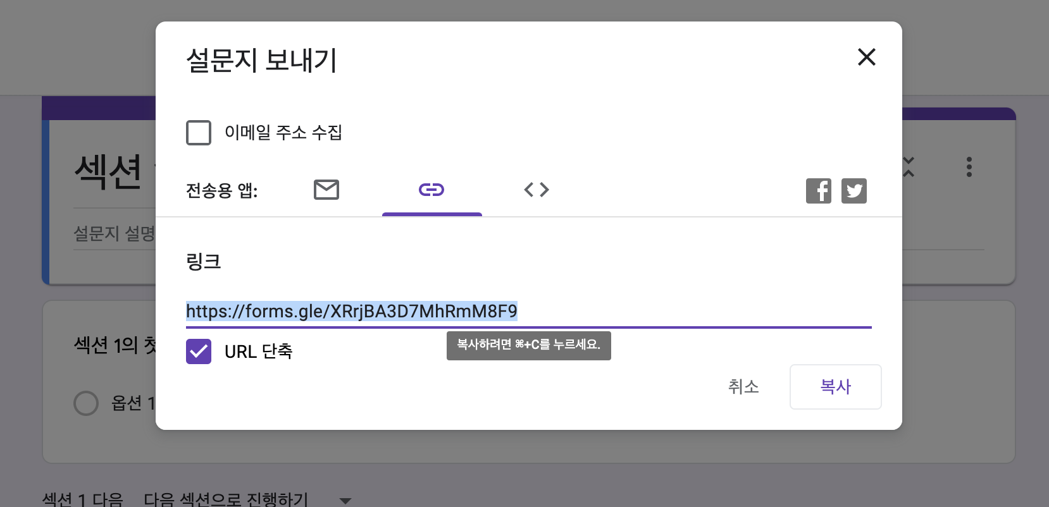This screenshot has width=1049, height=507.
Task: Select the email send tab icon
Action: pyautogui.click(x=326, y=190)
